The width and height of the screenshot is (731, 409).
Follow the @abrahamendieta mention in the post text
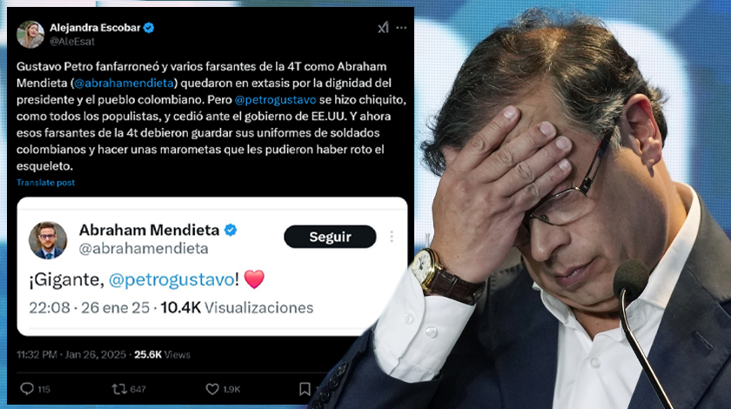pos(124,83)
